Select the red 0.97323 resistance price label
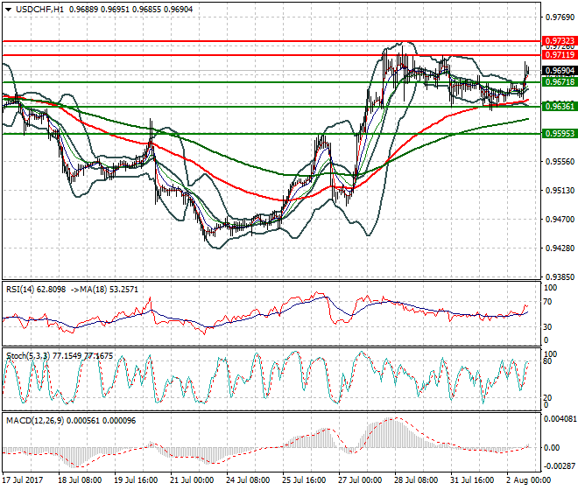The image size is (578, 490). [560, 41]
